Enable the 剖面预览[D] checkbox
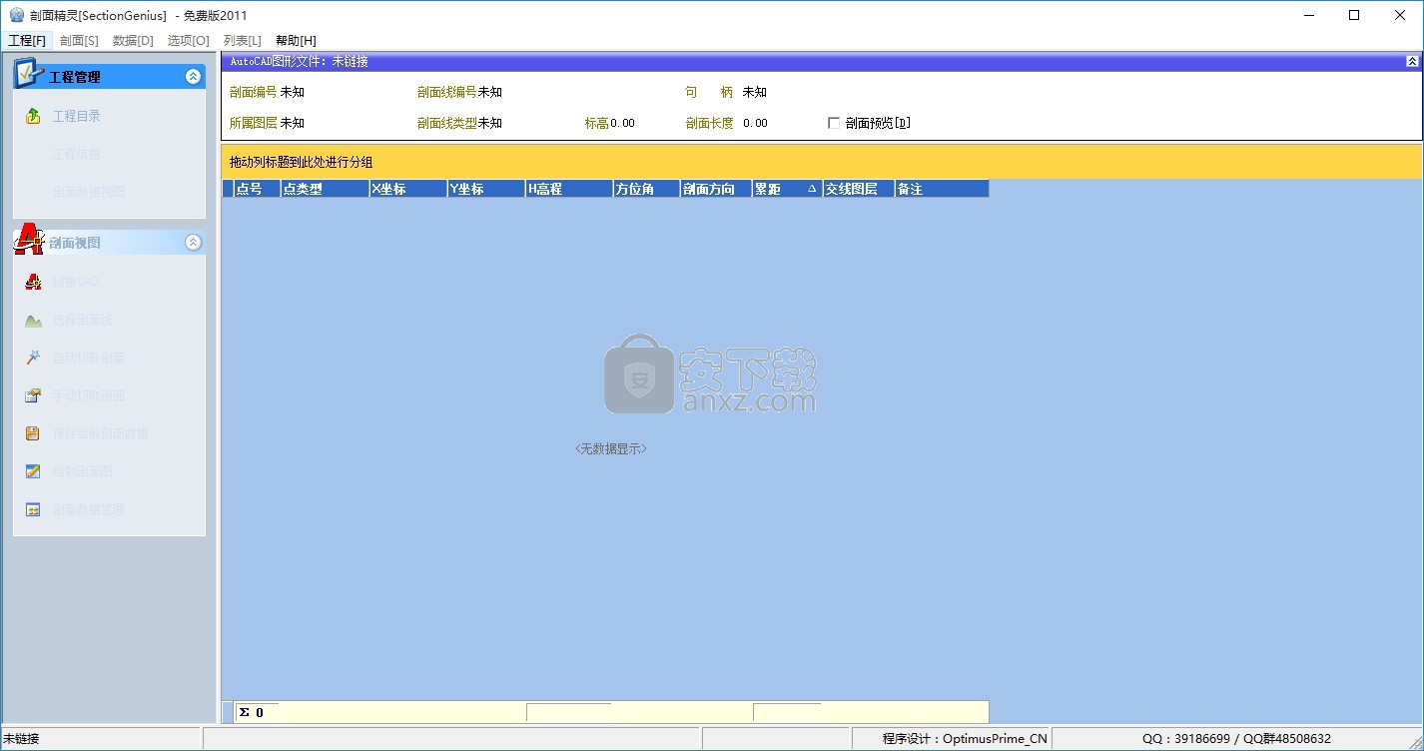 [x=834, y=123]
